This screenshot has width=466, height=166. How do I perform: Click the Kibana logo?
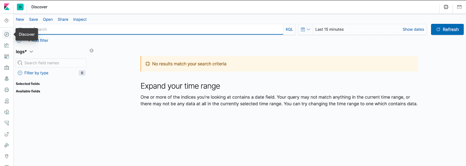pos(7,7)
